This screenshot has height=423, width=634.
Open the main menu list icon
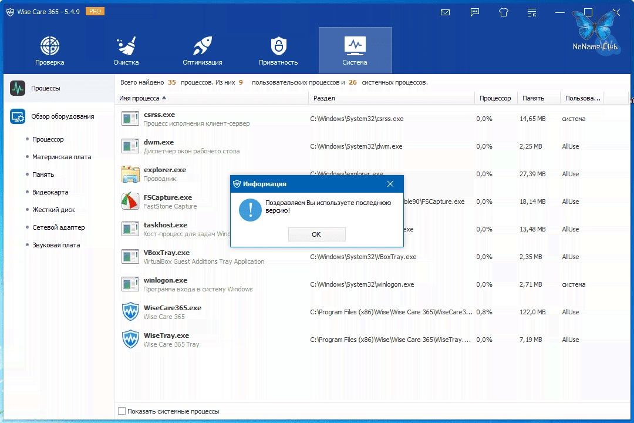click(532, 12)
